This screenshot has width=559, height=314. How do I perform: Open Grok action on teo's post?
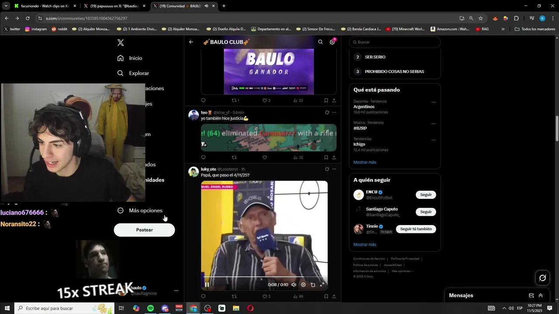tap(327, 113)
